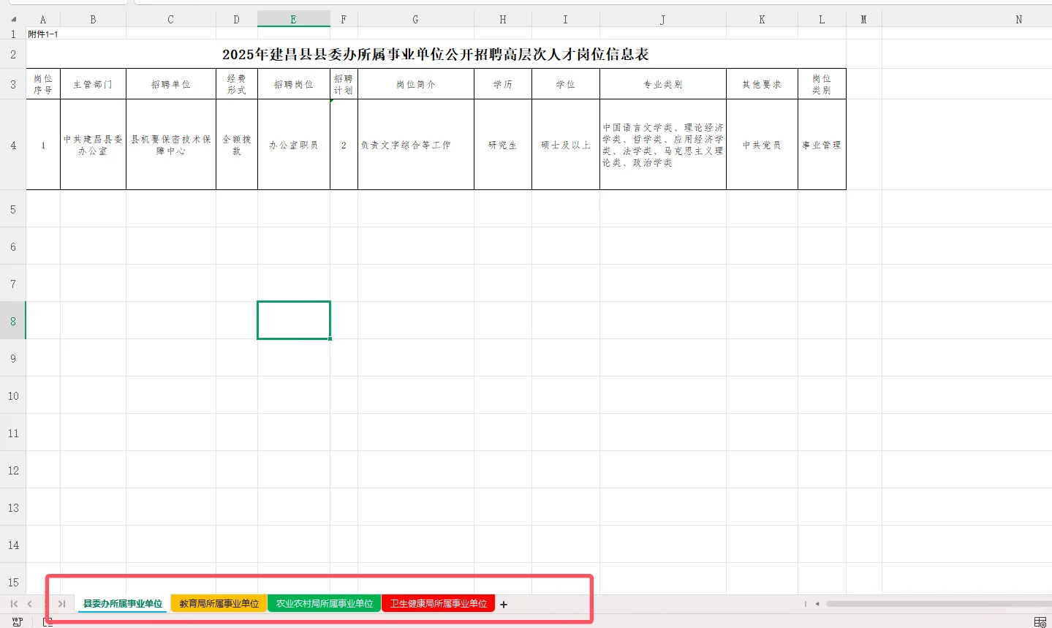Select column K header
This screenshot has width=1052, height=628.
click(762, 20)
